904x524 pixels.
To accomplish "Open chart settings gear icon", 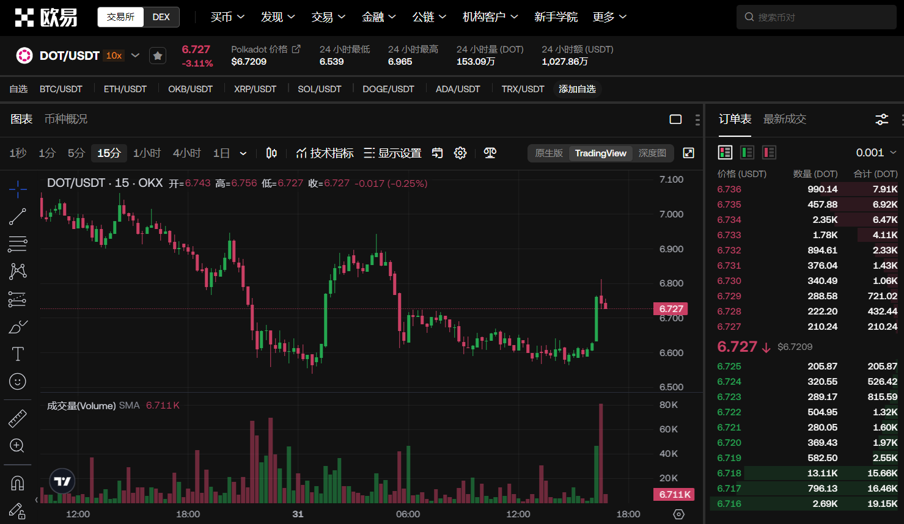I will coord(460,153).
